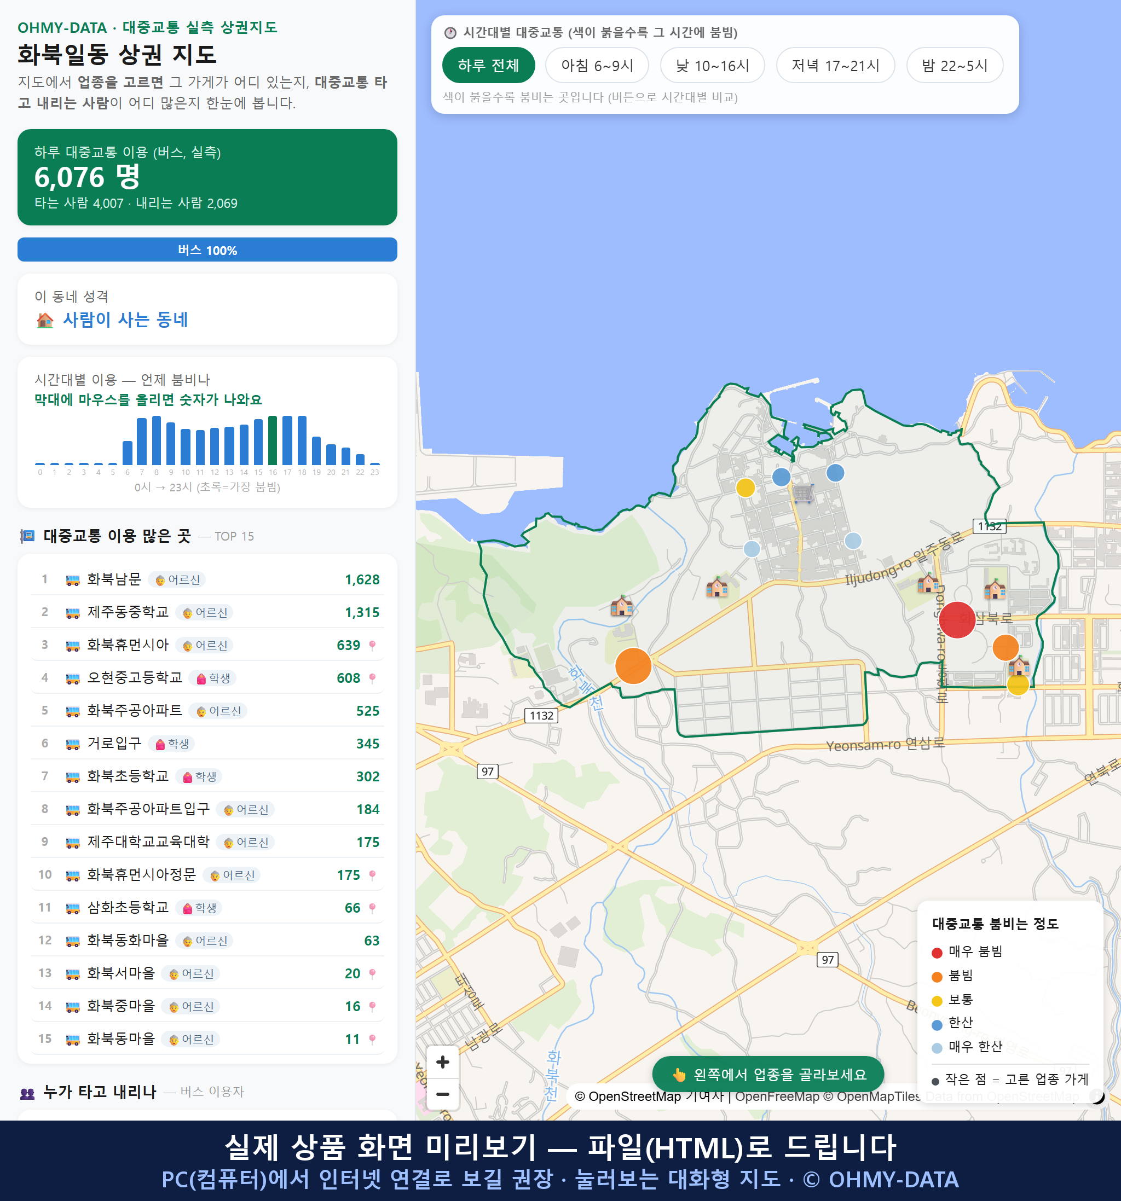
Task: Click the 6,076 명 daily total
Action: 87,177
